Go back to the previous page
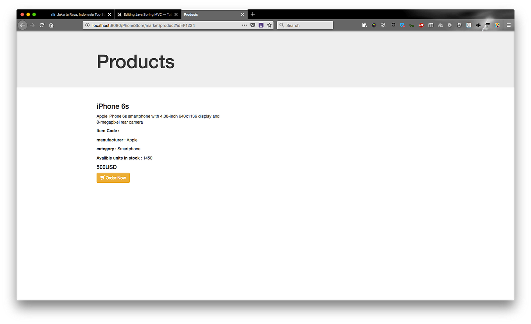531x324 pixels. pyautogui.click(x=23, y=25)
